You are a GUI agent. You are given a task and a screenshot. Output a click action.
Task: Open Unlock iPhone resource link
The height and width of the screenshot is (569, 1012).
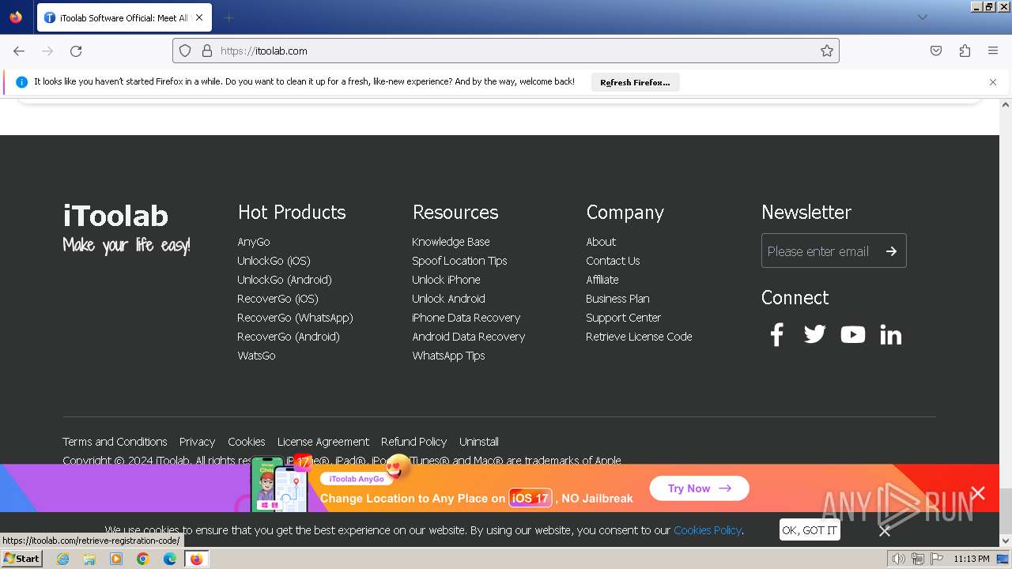(446, 280)
